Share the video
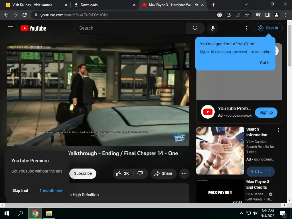This screenshot has width=292, height=219. tap(163, 174)
